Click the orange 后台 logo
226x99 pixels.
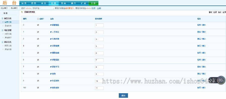[x=9, y=3]
